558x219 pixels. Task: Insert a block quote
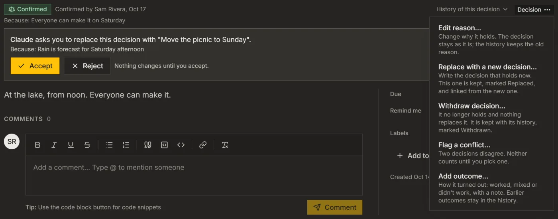pos(147,145)
